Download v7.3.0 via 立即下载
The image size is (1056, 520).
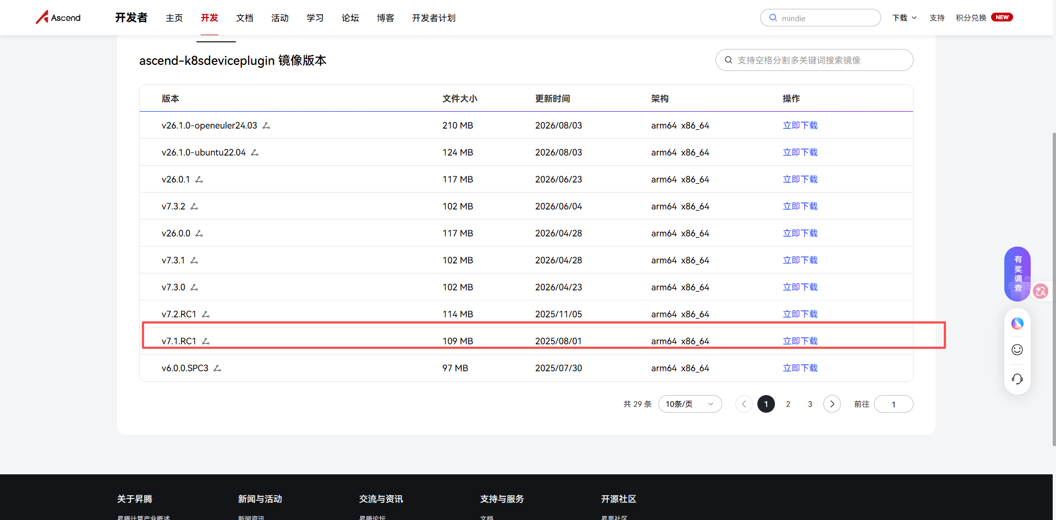[800, 287]
